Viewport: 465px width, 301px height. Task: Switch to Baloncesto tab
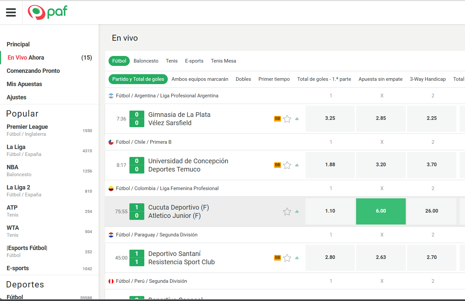pyautogui.click(x=146, y=61)
